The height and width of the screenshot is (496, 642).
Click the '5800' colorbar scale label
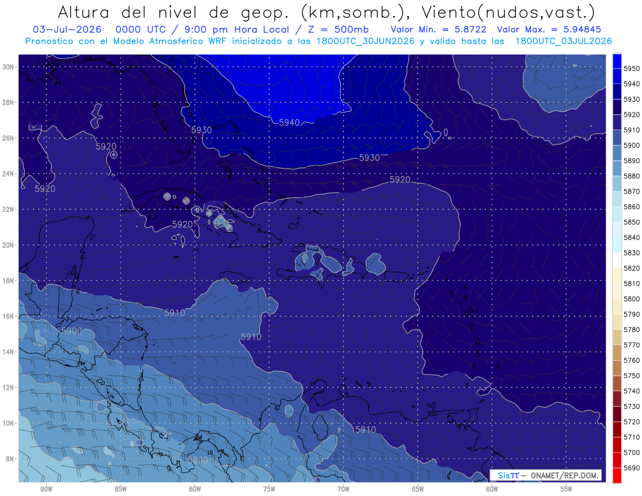[x=632, y=299]
